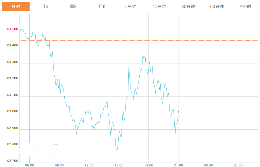Open the 60分钟 chart tab
The width and height of the screenshot is (260, 167).
(x=217, y=7)
